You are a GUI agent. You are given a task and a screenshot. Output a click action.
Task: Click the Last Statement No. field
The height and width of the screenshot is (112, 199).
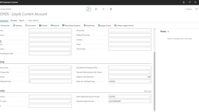(50, 81)
